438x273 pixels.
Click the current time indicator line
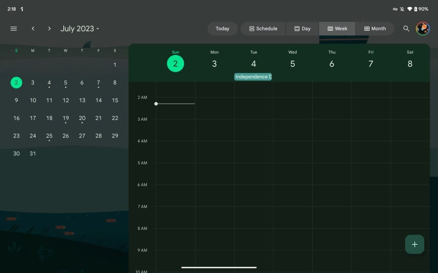(x=175, y=104)
